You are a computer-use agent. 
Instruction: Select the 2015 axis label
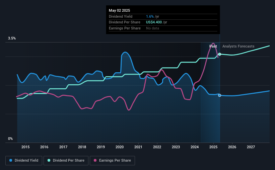[x=25, y=147]
